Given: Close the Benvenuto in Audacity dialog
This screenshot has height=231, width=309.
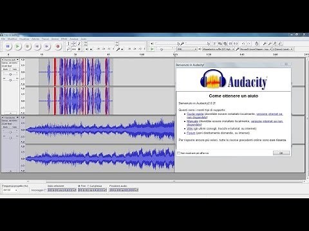Looking at the screenshot, I should (x=286, y=64).
